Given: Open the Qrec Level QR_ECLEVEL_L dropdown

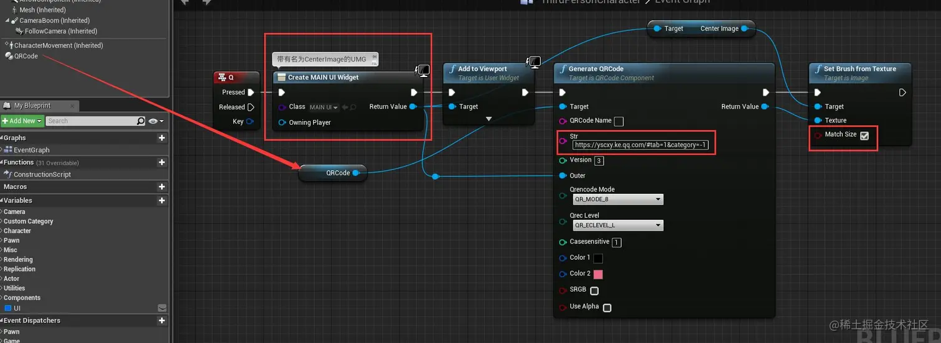Looking at the screenshot, I should point(618,226).
